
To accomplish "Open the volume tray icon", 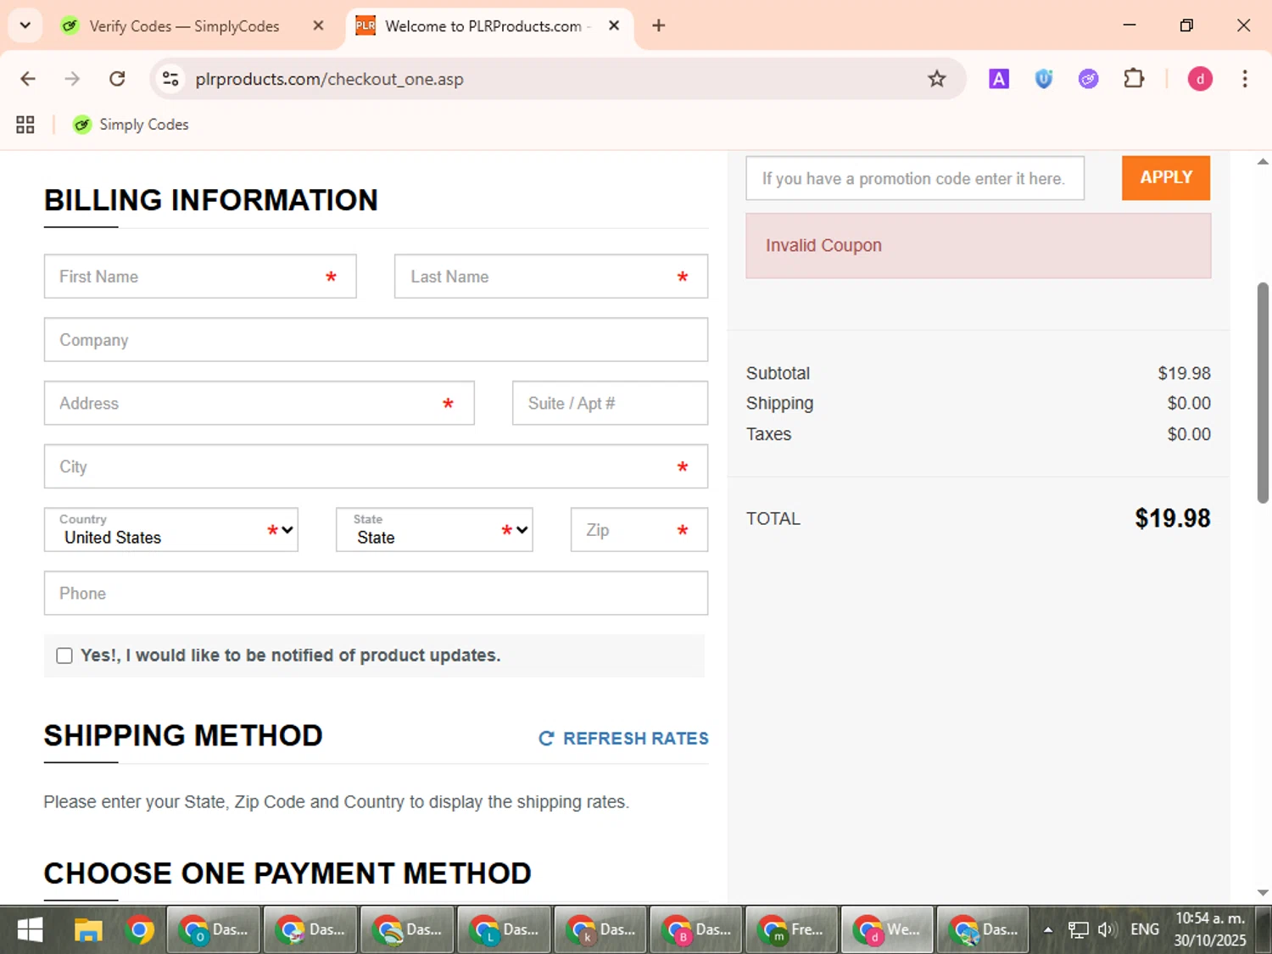I will 1107,930.
